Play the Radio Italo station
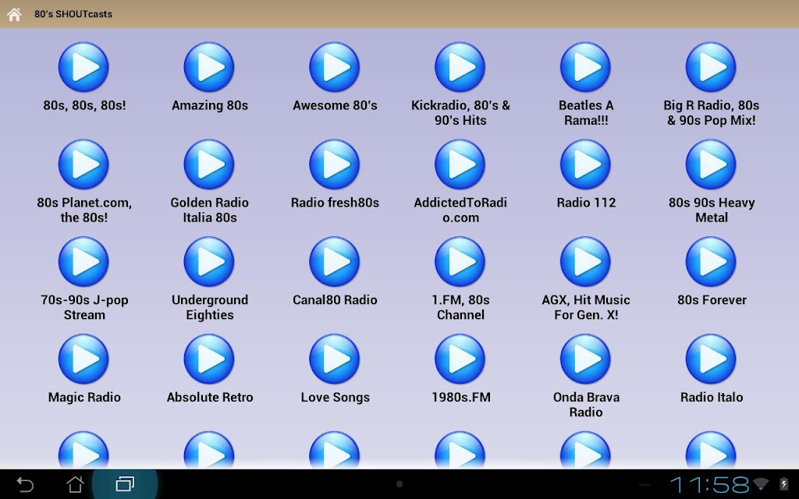 tap(710, 359)
